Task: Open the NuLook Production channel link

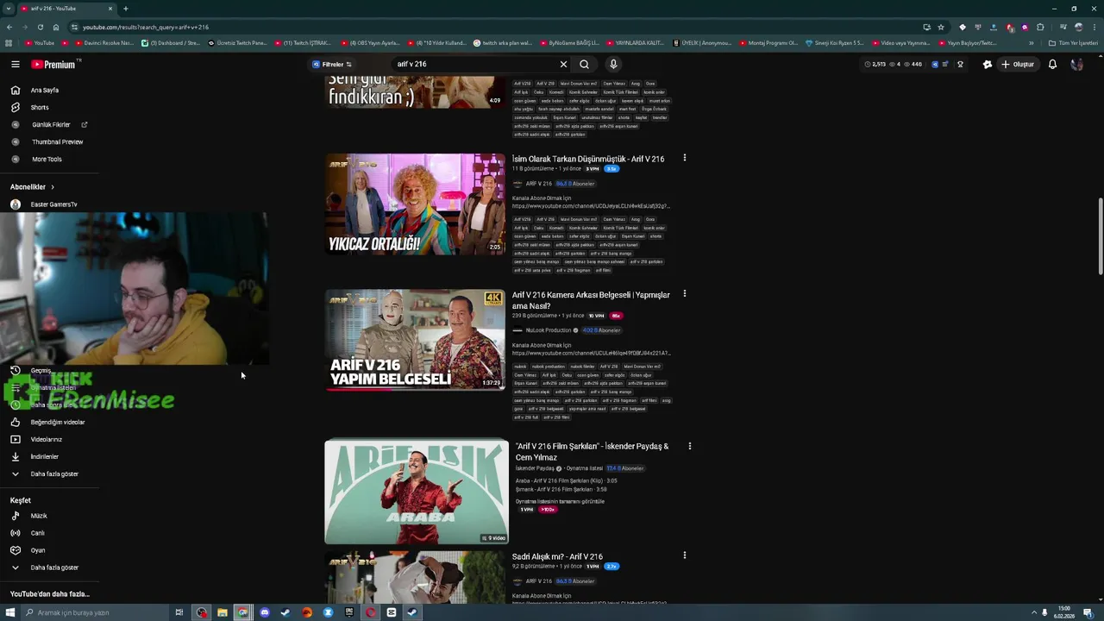Action: (549, 330)
